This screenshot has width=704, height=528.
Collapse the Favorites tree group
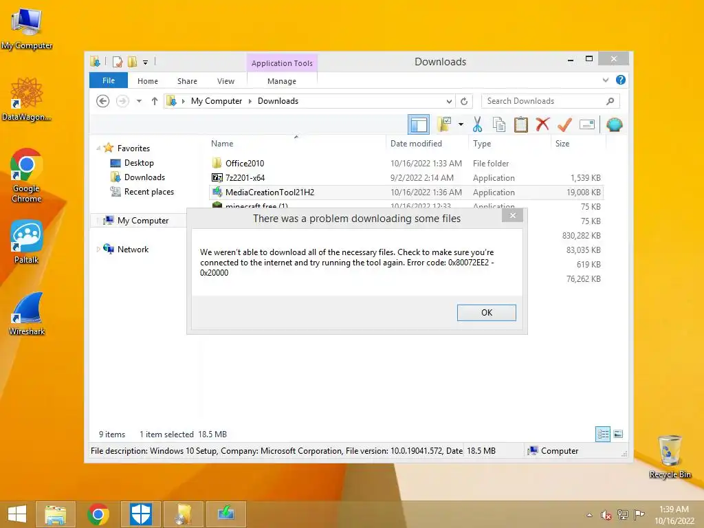pos(98,148)
